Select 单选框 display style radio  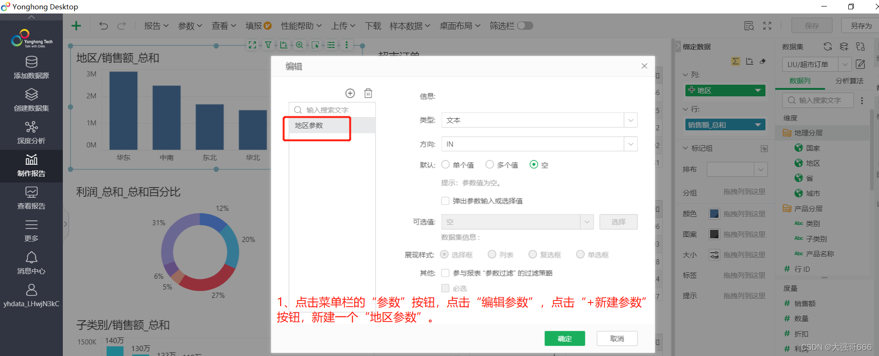pos(580,254)
